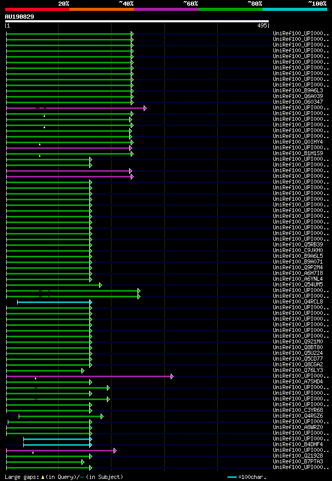
Task: Click the UniRef100_B7PTA3 label
Action: coord(298,462)
